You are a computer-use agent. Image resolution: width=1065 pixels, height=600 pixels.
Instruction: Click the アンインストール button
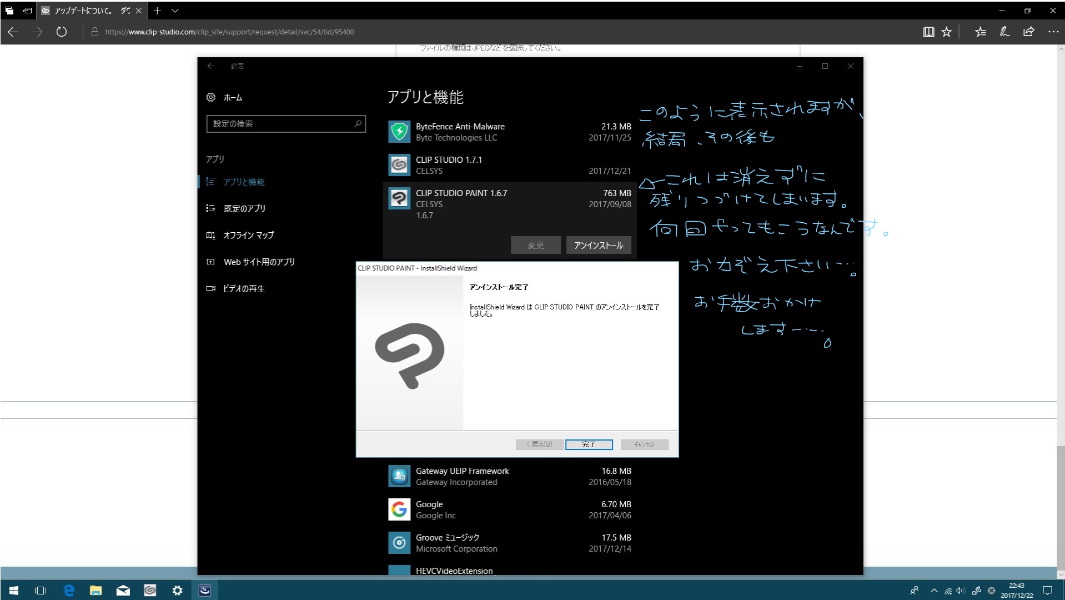pos(599,245)
